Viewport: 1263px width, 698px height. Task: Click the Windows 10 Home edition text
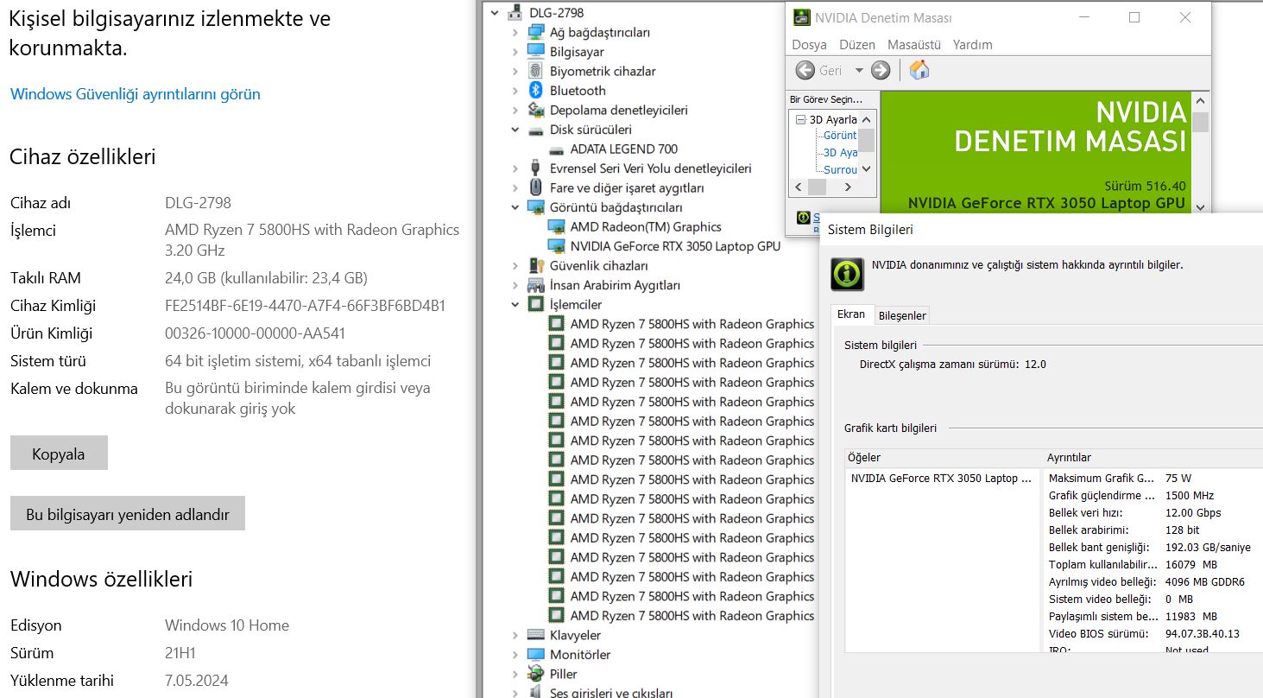coord(227,625)
